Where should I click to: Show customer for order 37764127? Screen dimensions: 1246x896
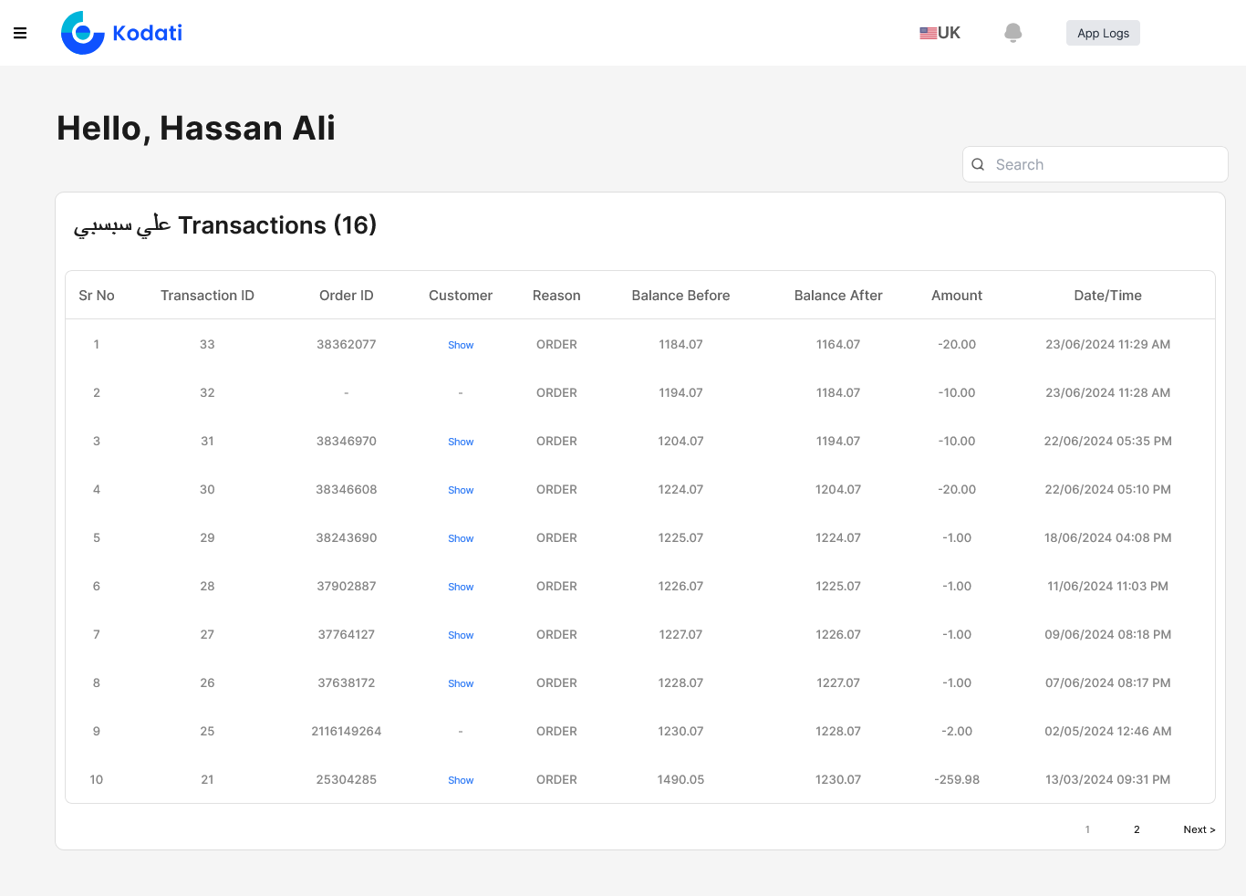coord(461,635)
